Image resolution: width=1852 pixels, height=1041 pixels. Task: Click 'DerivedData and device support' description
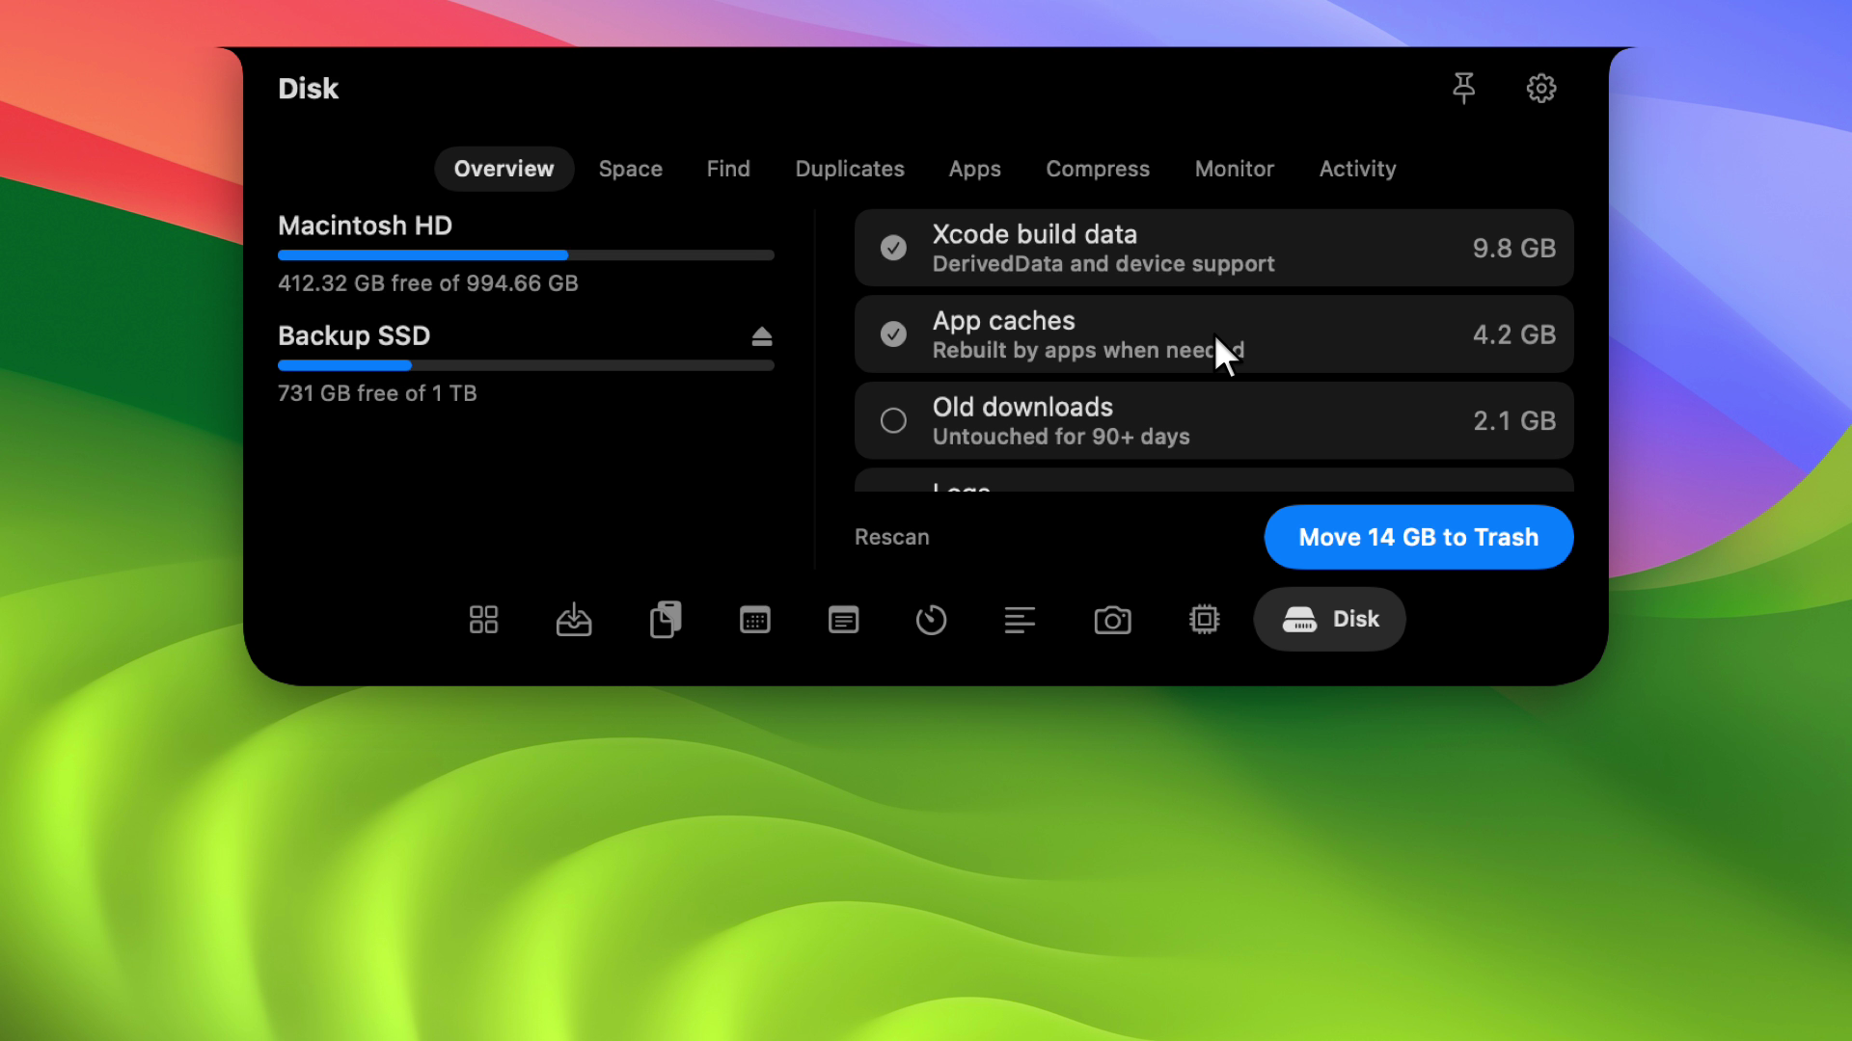click(x=1103, y=264)
